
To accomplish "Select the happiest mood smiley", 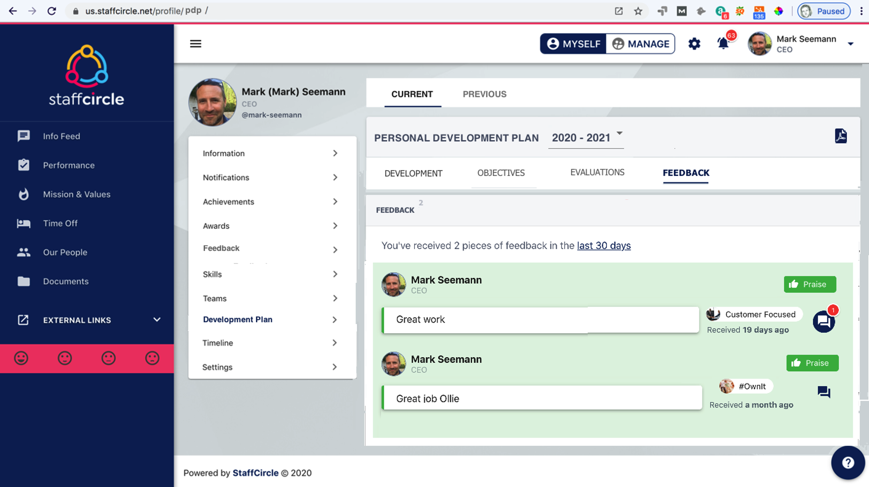I will click(21, 358).
